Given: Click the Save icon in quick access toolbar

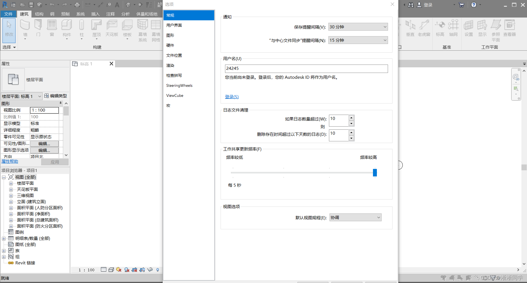Looking at the screenshot, I should [x=31, y=5].
